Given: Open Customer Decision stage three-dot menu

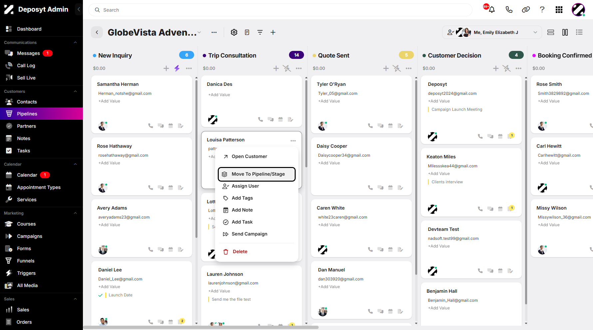Looking at the screenshot, I should (x=518, y=68).
